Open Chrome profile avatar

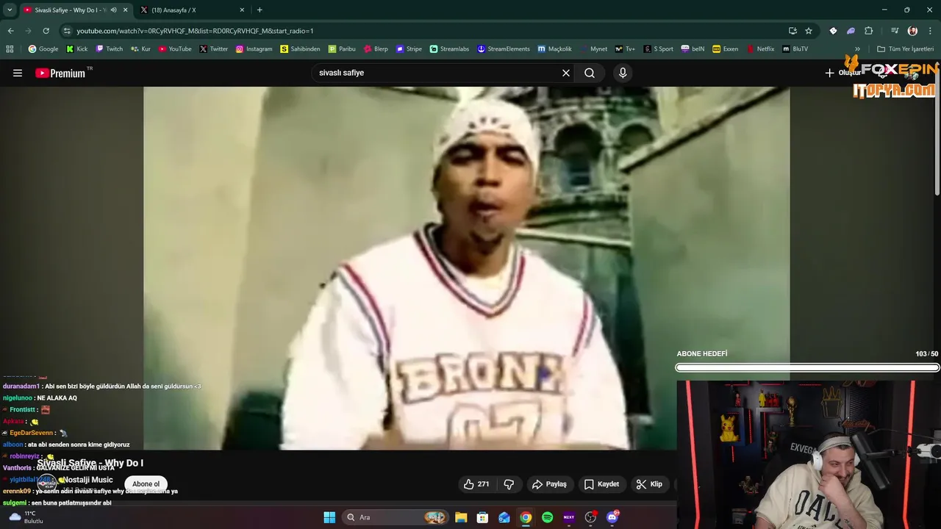click(912, 31)
